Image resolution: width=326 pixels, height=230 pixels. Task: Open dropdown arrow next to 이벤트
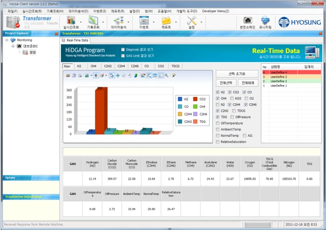[x=154, y=22]
